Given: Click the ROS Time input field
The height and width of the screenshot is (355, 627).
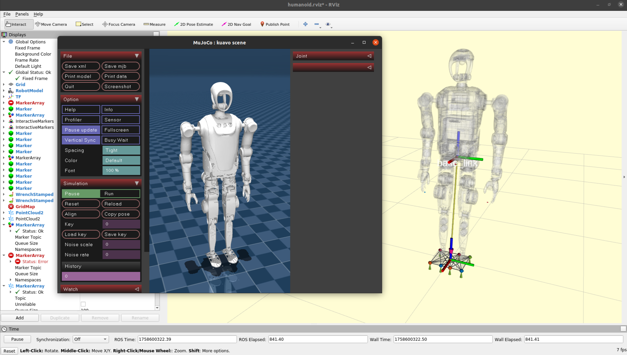Looking at the screenshot, I should pyautogui.click(x=187, y=339).
